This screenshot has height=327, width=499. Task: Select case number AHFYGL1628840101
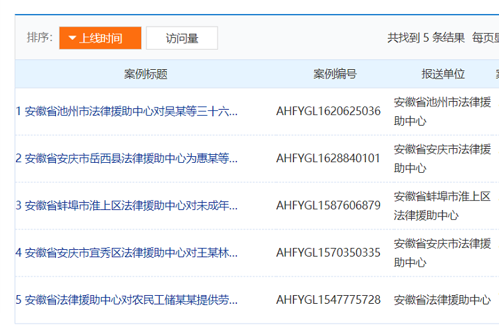click(328, 159)
